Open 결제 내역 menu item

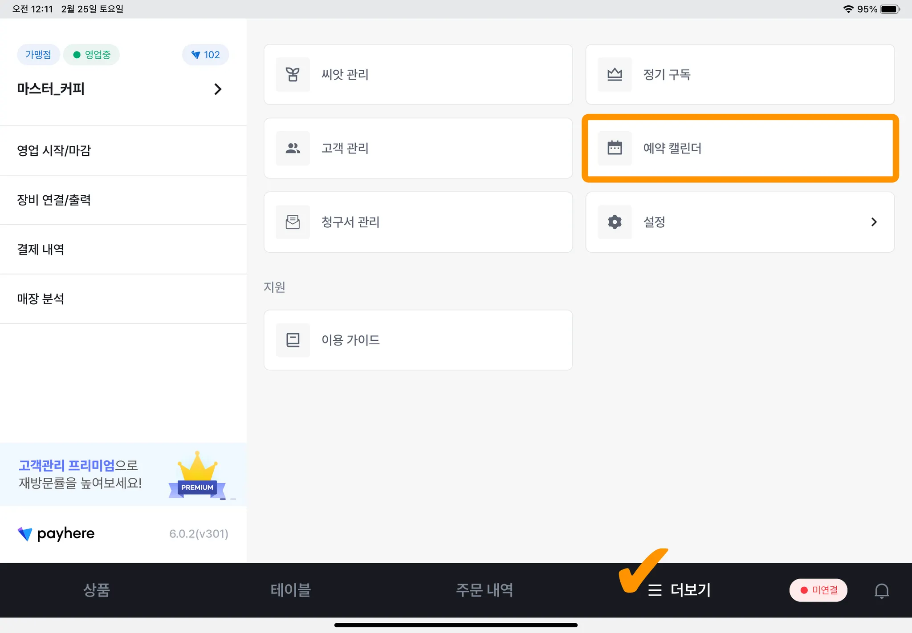pyautogui.click(x=41, y=249)
